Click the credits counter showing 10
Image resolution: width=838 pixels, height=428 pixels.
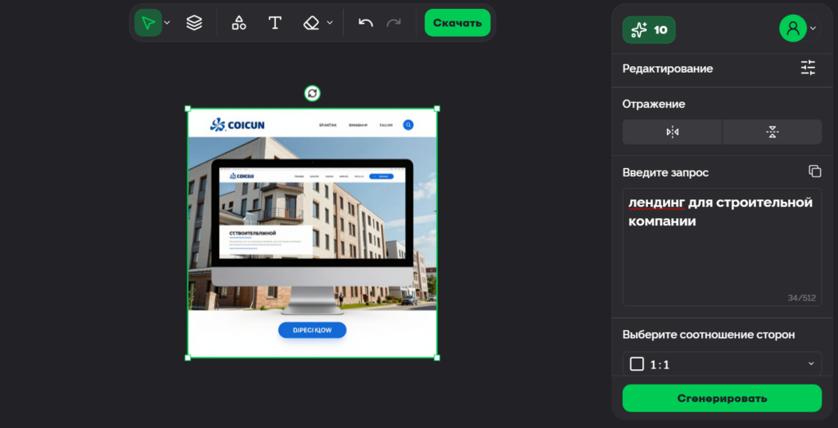pos(649,30)
